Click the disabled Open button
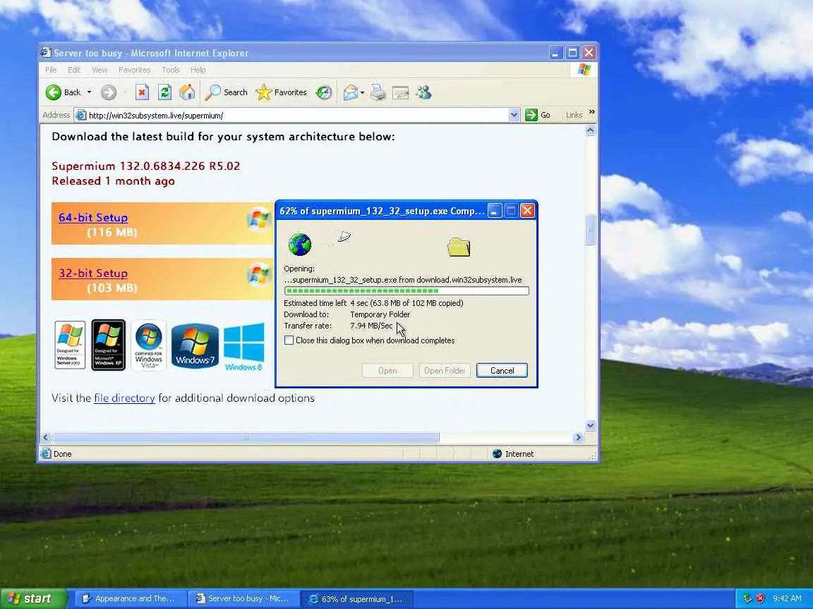Screen dimensions: 813x609 387,370
